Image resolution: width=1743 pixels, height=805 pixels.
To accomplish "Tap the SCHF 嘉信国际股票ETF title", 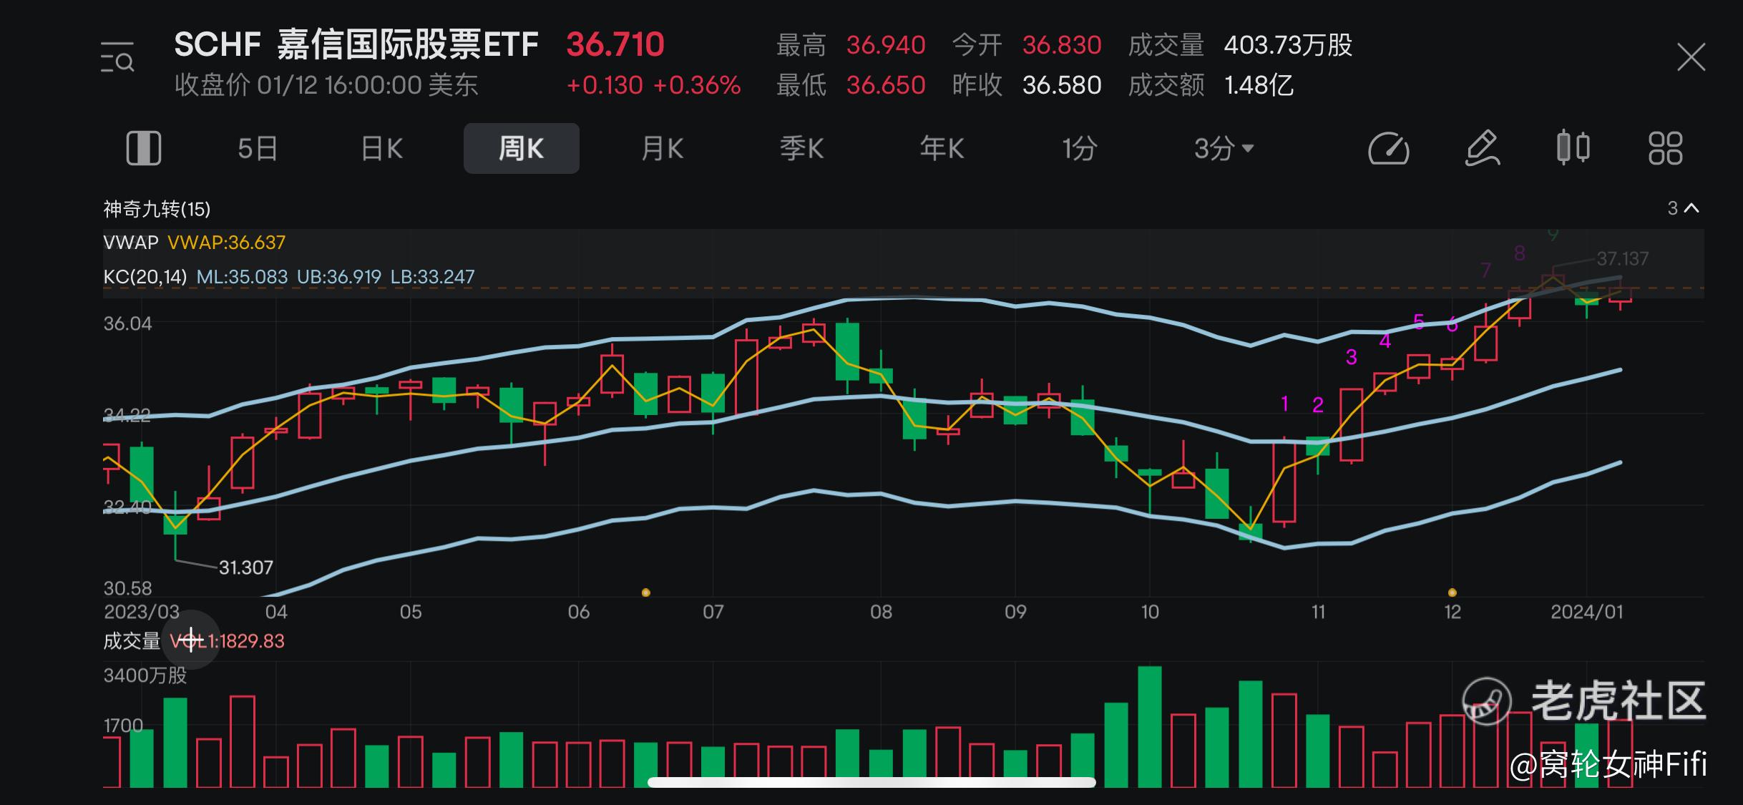I will tap(356, 44).
